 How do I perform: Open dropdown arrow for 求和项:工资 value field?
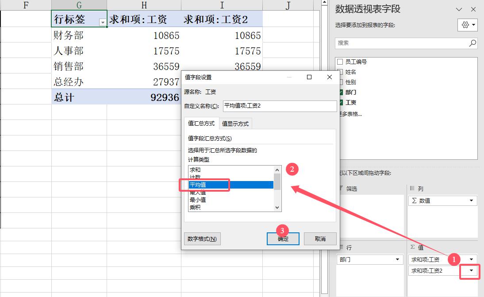click(x=471, y=259)
